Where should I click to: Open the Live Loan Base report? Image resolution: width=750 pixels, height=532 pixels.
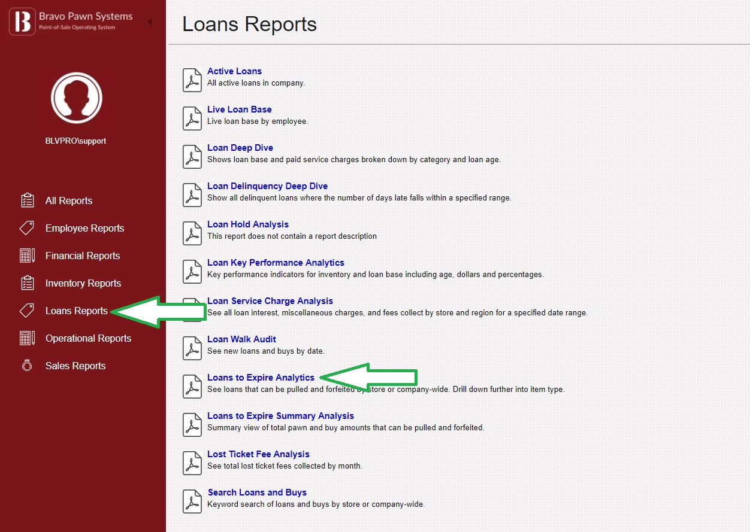pos(240,110)
